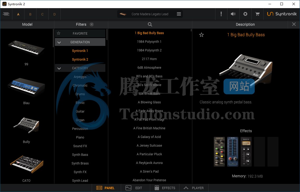Select part A tab

point(18,14)
